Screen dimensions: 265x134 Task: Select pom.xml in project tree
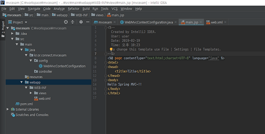point(26,104)
